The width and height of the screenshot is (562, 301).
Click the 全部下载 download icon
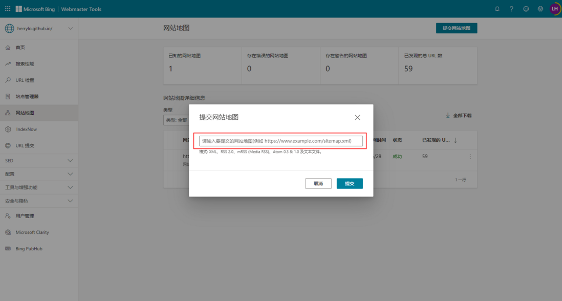point(448,116)
